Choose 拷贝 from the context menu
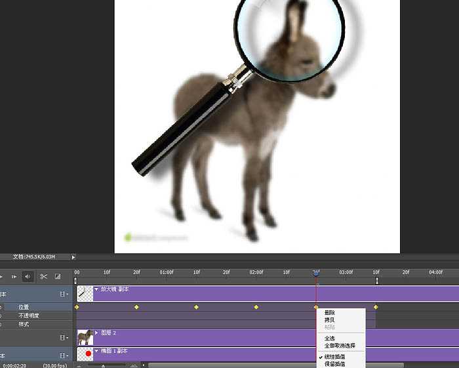Image resolution: width=459 pixels, height=368 pixels. (330, 319)
